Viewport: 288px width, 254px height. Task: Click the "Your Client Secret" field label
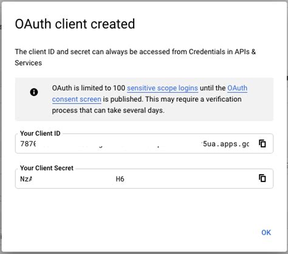[47, 168]
